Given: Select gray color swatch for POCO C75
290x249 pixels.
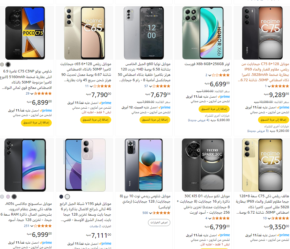Looking at the screenshot, I should pos(2,65).
